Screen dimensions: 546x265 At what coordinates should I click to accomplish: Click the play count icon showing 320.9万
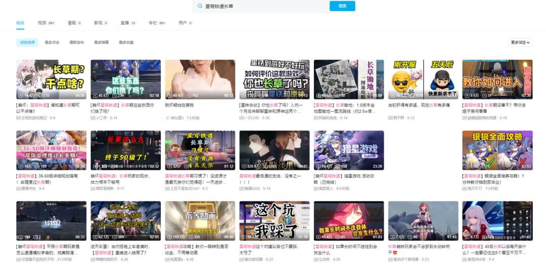coord(244,166)
